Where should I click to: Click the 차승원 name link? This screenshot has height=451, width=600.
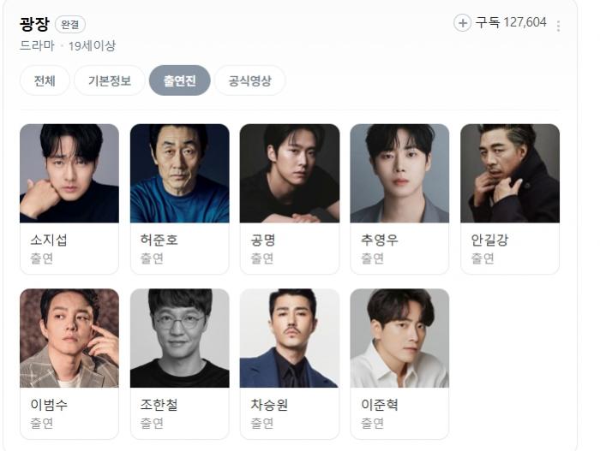click(269, 405)
